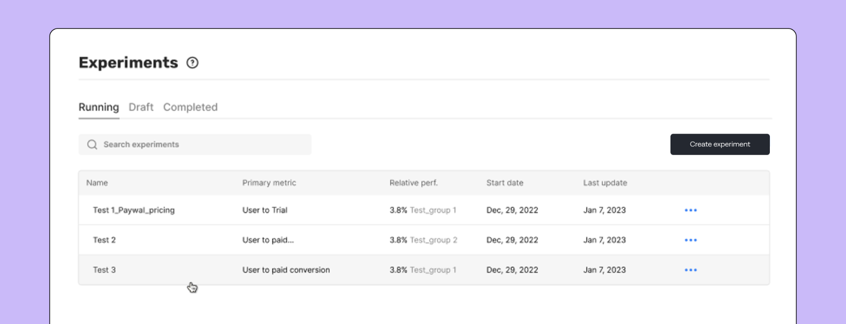Sort by the Last update column header
The image size is (846, 324).
[x=605, y=183]
